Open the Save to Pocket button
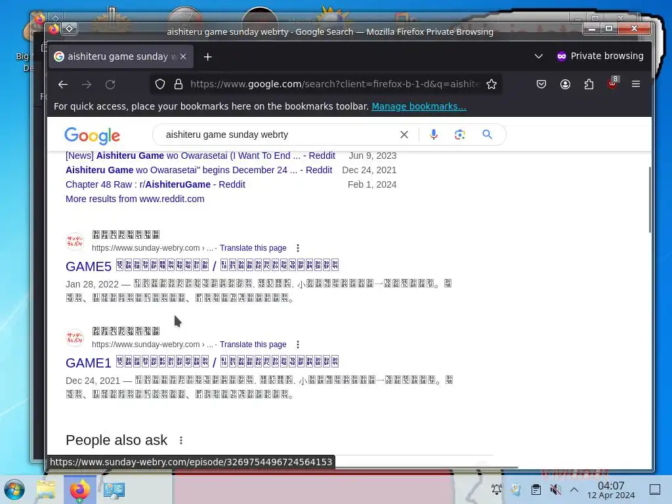Screen dimensions: 672x504 [x=541, y=84]
